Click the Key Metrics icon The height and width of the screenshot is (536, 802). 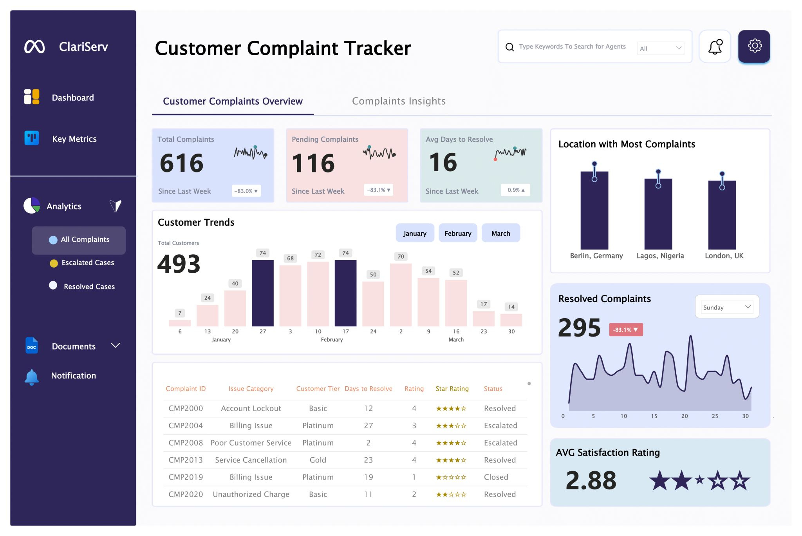point(32,138)
